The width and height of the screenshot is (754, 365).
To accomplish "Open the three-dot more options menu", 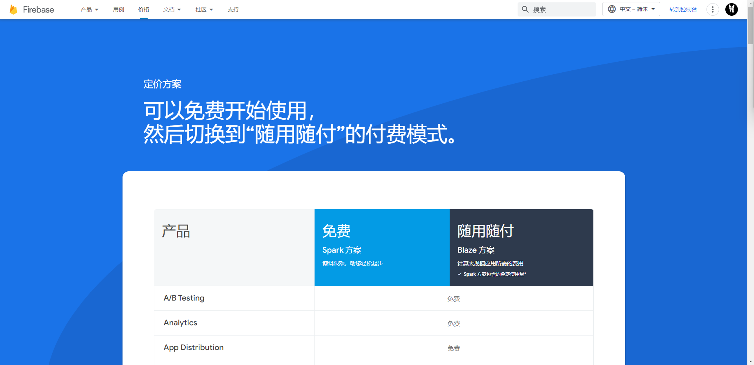I will pyautogui.click(x=713, y=9).
